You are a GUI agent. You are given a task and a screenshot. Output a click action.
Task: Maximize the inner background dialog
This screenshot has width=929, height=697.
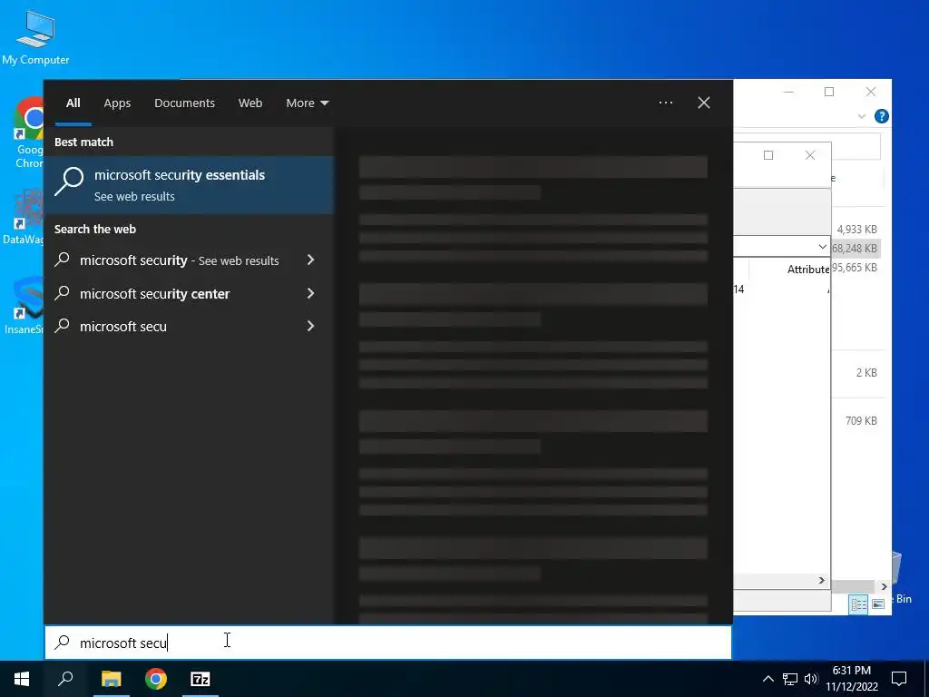(x=768, y=155)
